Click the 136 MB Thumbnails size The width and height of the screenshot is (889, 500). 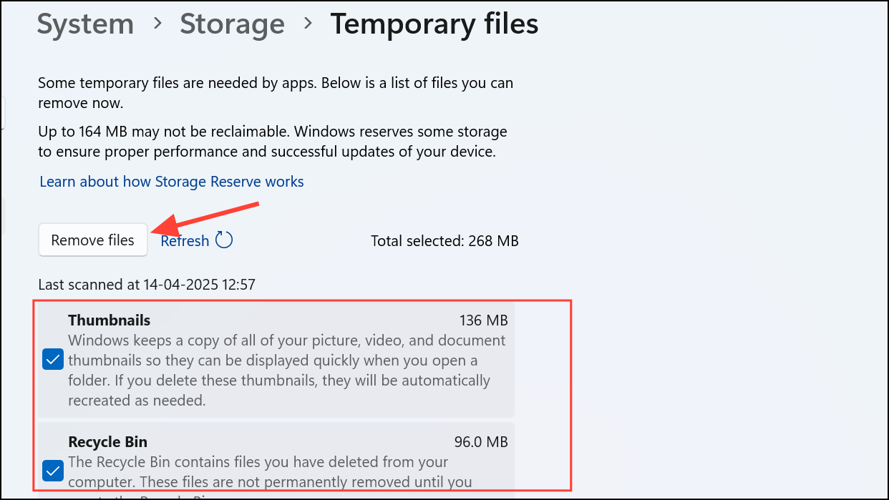point(484,320)
